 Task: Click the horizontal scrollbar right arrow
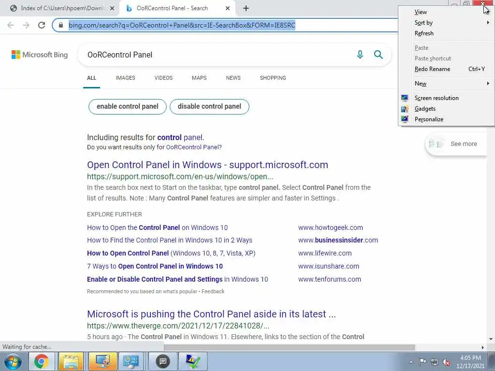482,347
